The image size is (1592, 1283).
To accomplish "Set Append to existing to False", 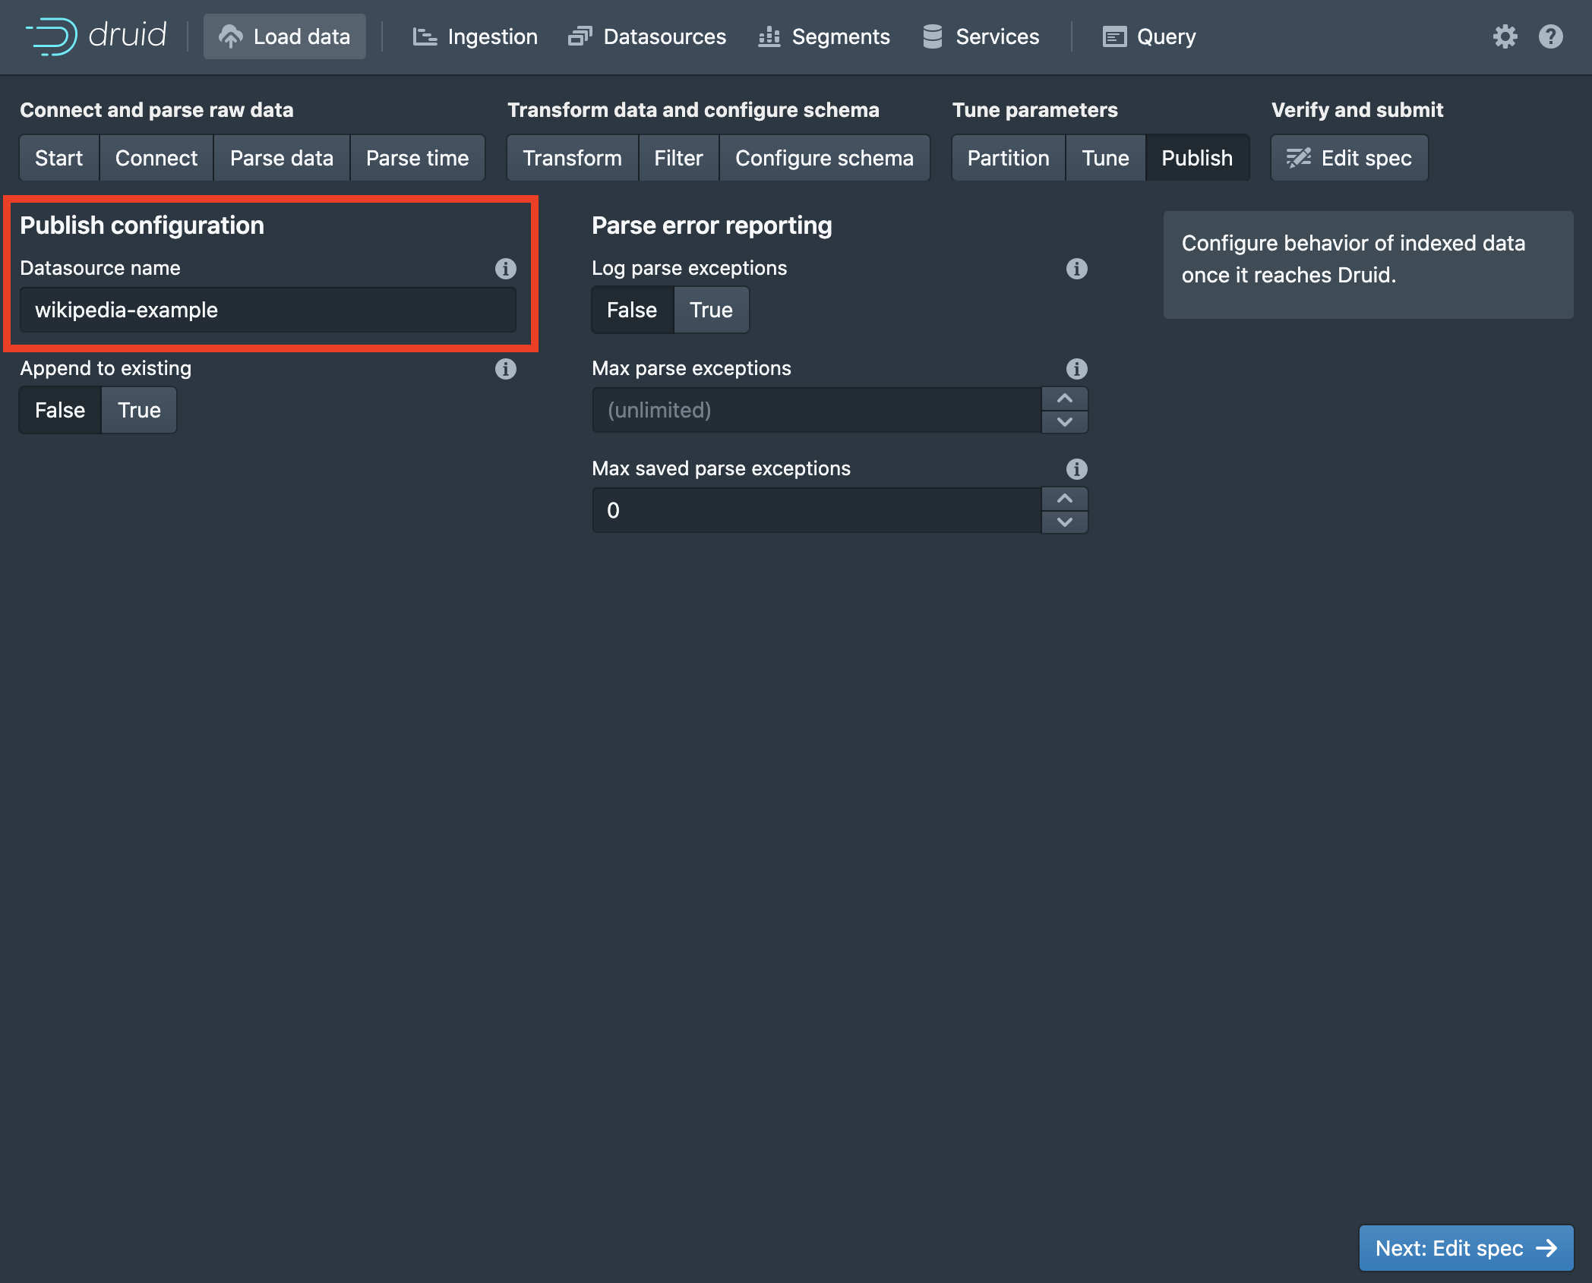I will [60, 410].
